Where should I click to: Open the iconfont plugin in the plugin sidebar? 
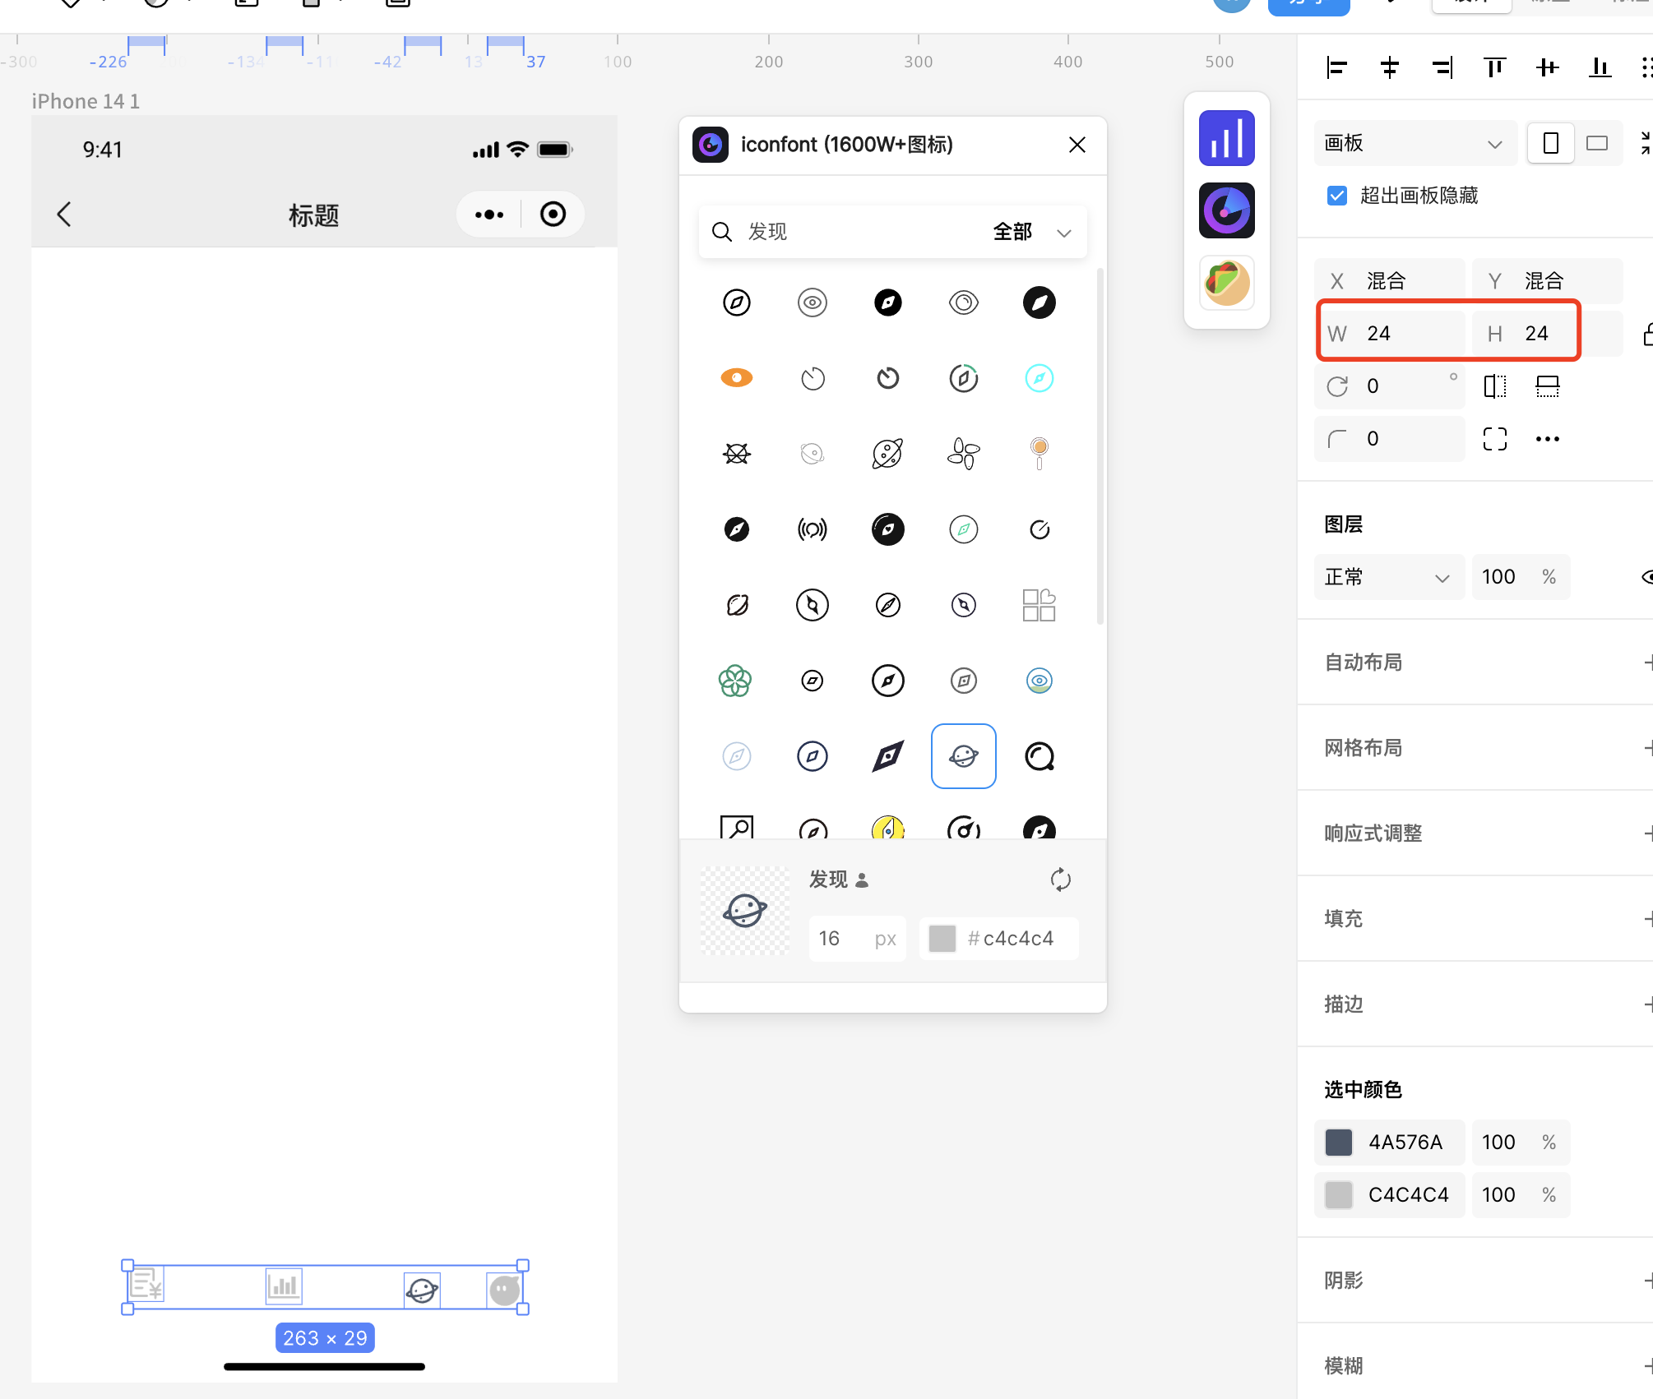click(1226, 210)
